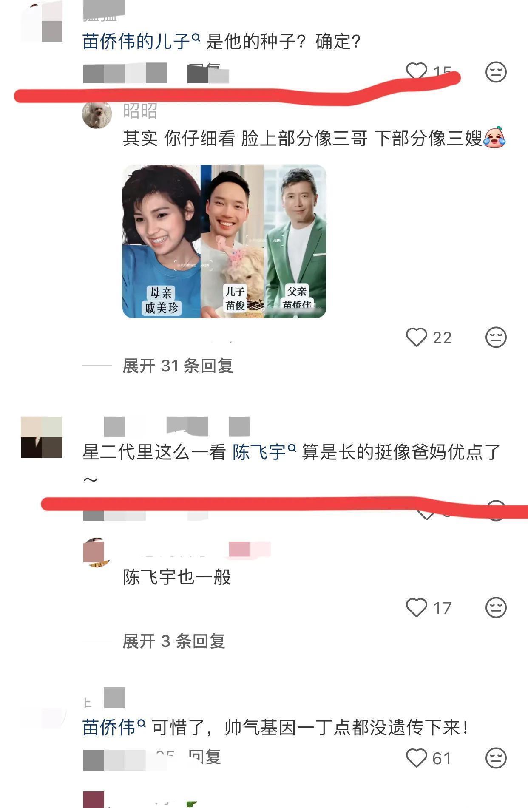Like the top comment with 15 likes
The width and height of the screenshot is (528, 808).
pyautogui.click(x=416, y=71)
